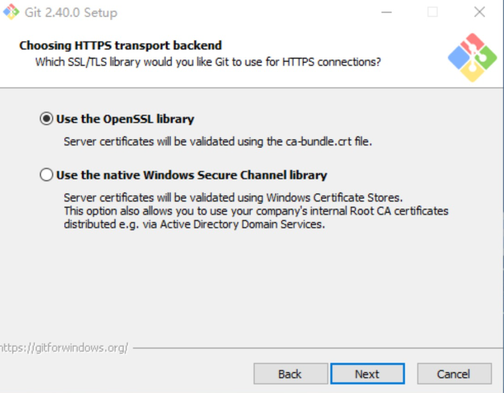This screenshot has width=504, height=393.
Task: Continue the installation with Next
Action: click(367, 374)
